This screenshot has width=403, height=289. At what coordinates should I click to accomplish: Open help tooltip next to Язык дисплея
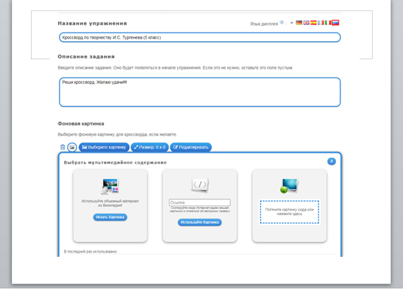pos(282,22)
